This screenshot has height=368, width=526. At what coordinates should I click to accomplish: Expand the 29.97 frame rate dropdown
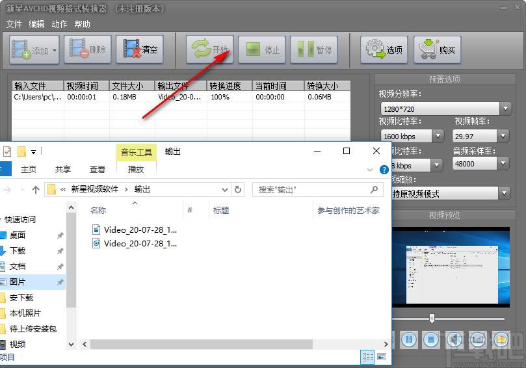tap(503, 136)
